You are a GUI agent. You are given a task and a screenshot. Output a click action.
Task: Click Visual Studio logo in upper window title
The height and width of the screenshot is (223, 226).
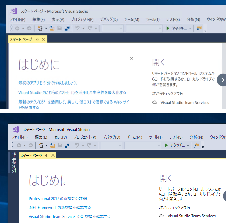pos(14,11)
